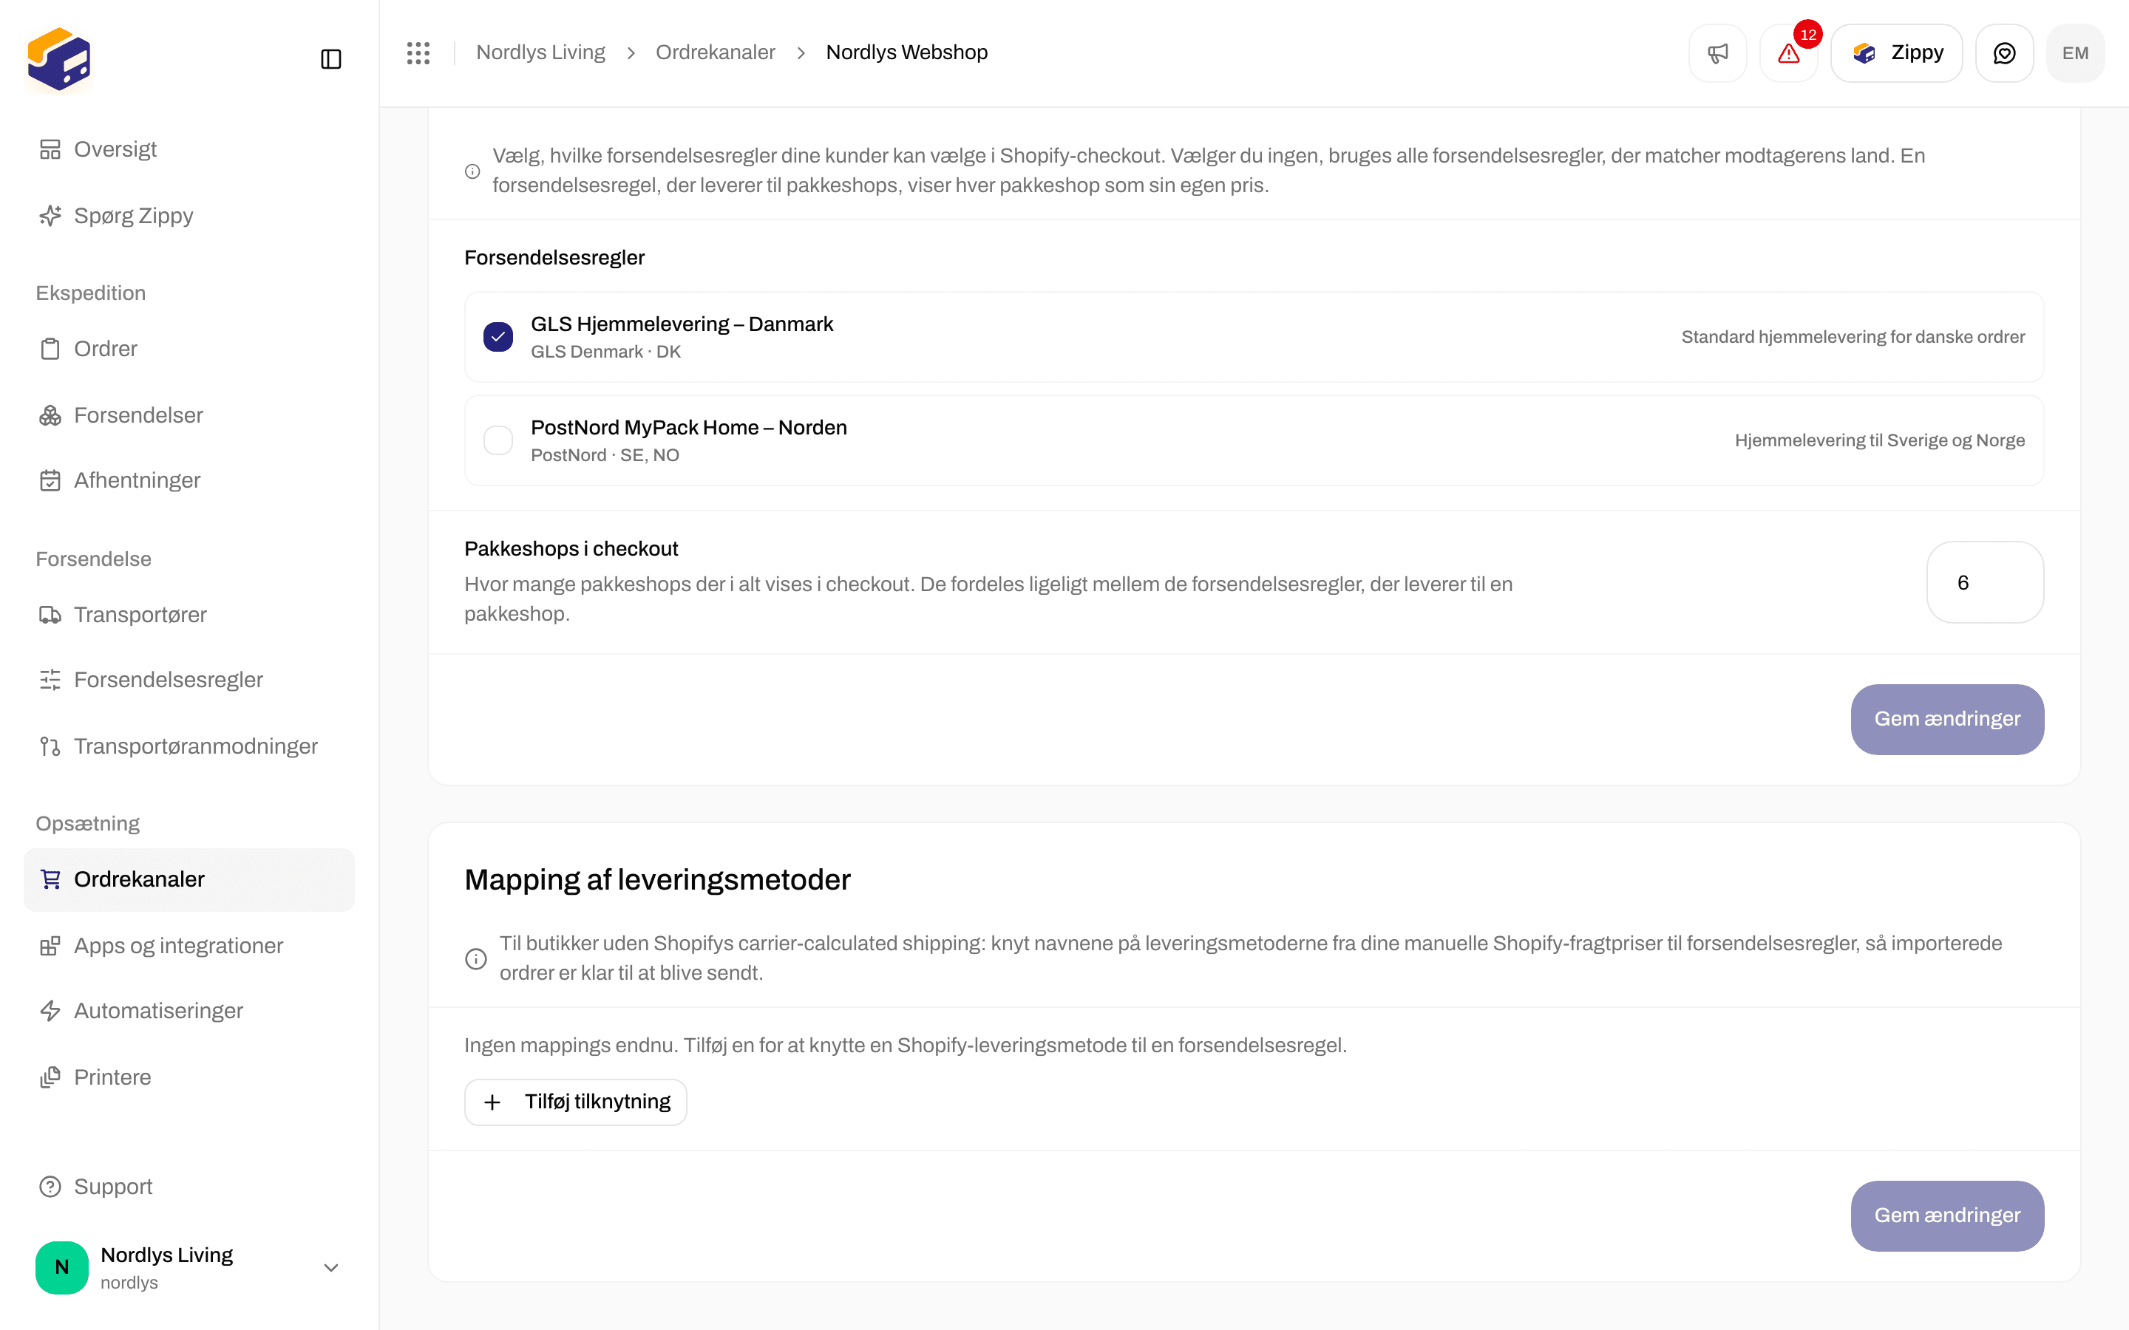The width and height of the screenshot is (2129, 1330).
Task: Open Transportøranmodninger in the sidebar
Action: click(189, 746)
